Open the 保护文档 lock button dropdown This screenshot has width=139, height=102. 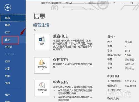[42, 65]
